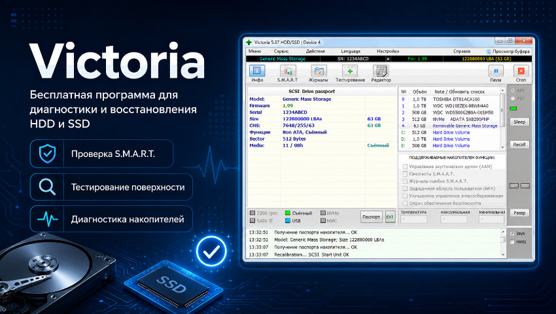Toggle the Самотесты S.M.A.R.T. checkbox

point(405,174)
